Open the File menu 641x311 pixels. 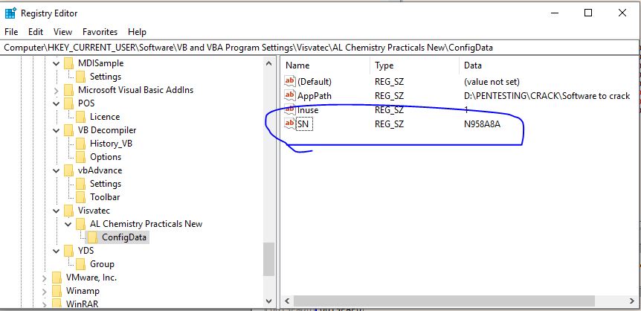pos(11,31)
